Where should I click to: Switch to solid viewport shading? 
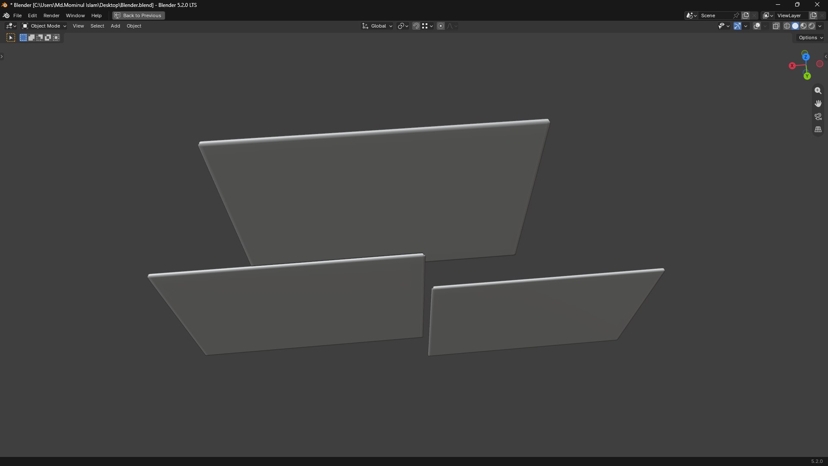(795, 26)
